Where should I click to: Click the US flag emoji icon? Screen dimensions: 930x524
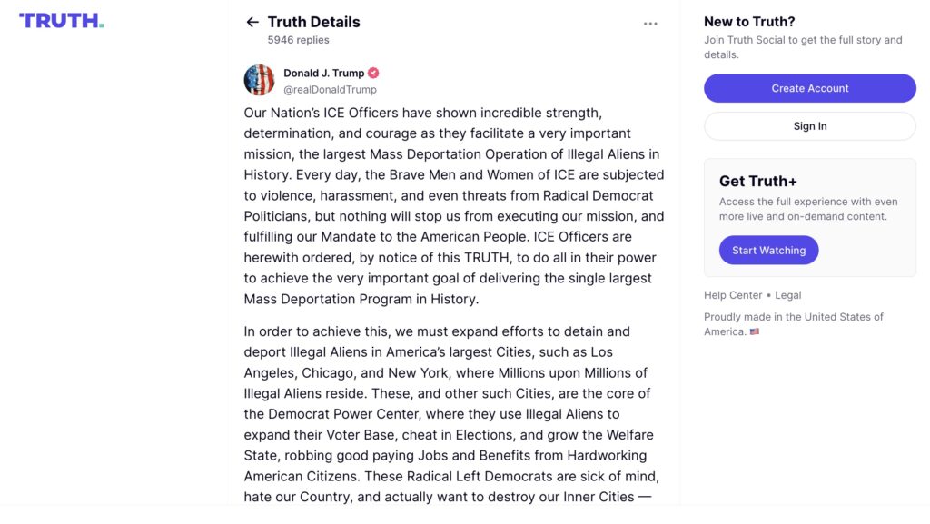pyautogui.click(x=755, y=332)
